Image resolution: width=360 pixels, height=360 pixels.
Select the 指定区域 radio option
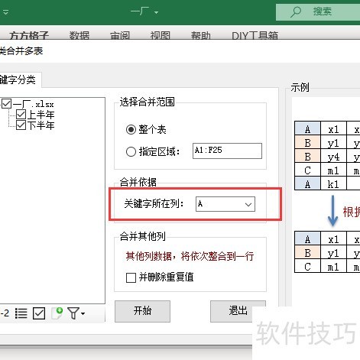(x=131, y=152)
